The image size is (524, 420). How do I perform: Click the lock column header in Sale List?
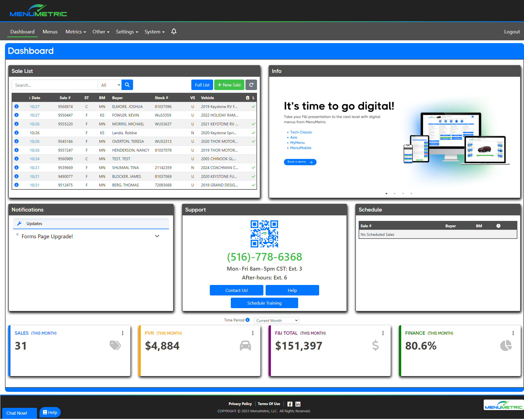[247, 97]
